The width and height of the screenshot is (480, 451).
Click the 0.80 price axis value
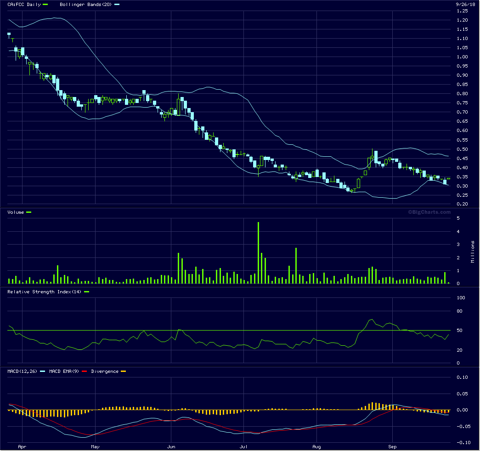click(462, 94)
